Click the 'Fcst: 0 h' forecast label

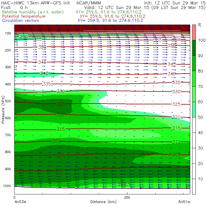tap(14, 8)
